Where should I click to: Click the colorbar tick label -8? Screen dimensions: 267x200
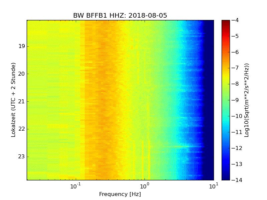(x=235, y=84)
